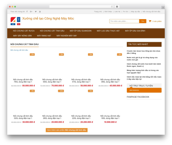The image size is (172, 145).
Task: Open the Nồi chưng cất tinh dầu menu
Action: click(52, 31)
